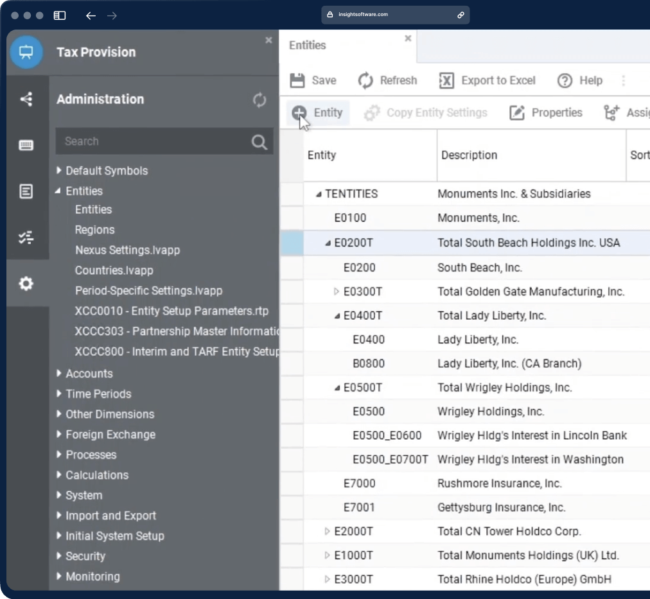Expand the E3000T row
The width and height of the screenshot is (650, 599).
tap(327, 579)
